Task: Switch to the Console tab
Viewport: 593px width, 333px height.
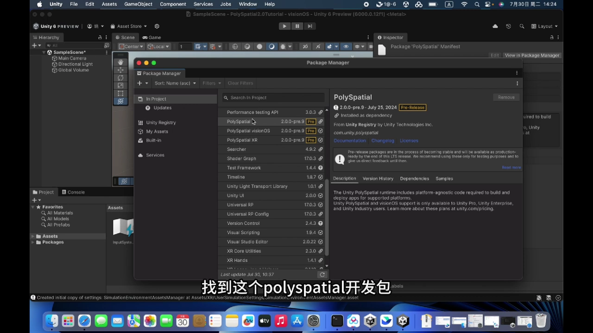Action: 73,192
